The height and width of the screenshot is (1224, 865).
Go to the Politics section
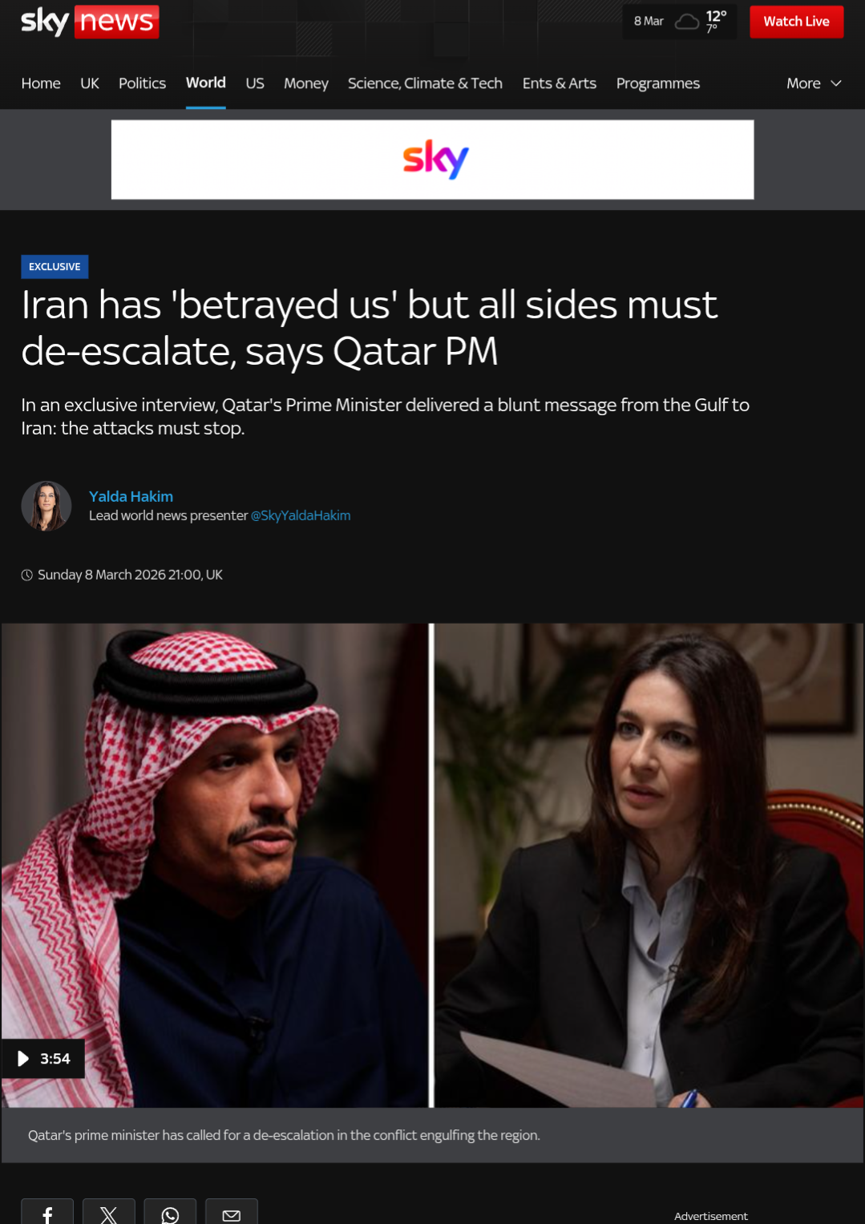(x=142, y=83)
